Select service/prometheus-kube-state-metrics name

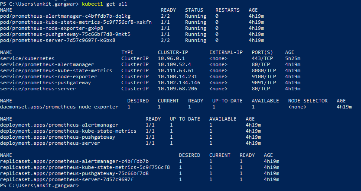coord(56,70)
